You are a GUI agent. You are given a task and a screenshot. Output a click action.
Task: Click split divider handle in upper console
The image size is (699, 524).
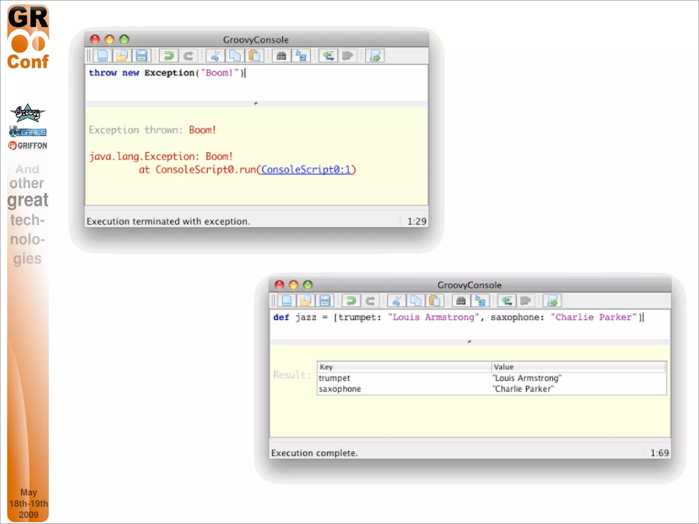pos(256,103)
